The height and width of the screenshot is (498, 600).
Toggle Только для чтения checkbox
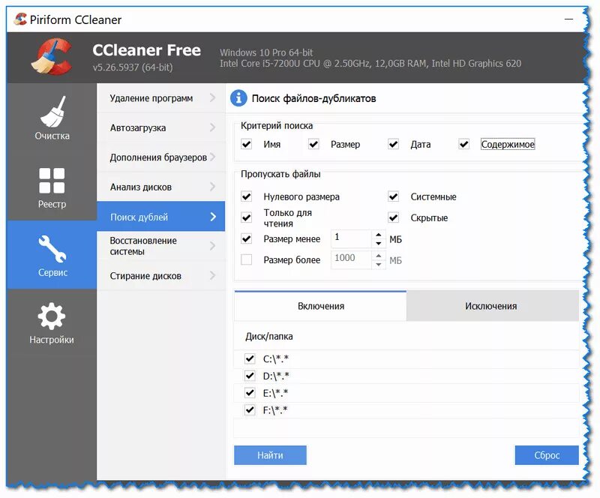(x=247, y=217)
